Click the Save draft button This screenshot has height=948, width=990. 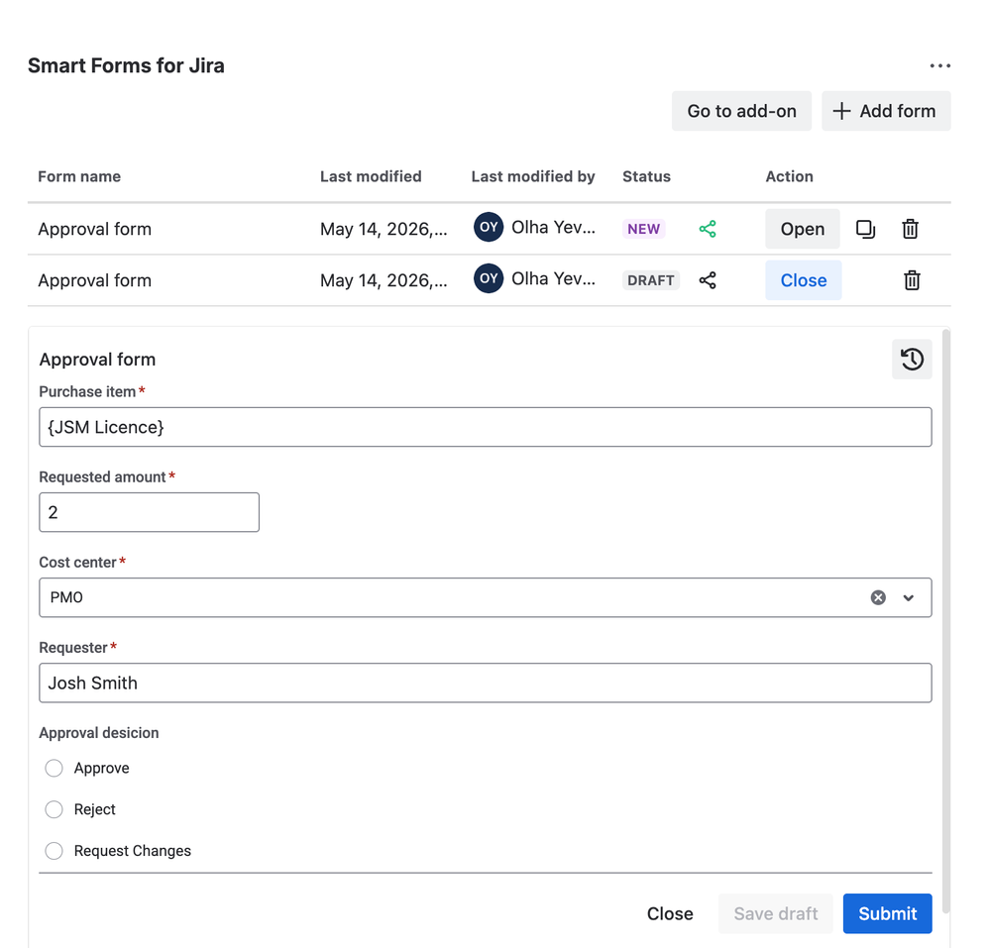pyautogui.click(x=775, y=913)
